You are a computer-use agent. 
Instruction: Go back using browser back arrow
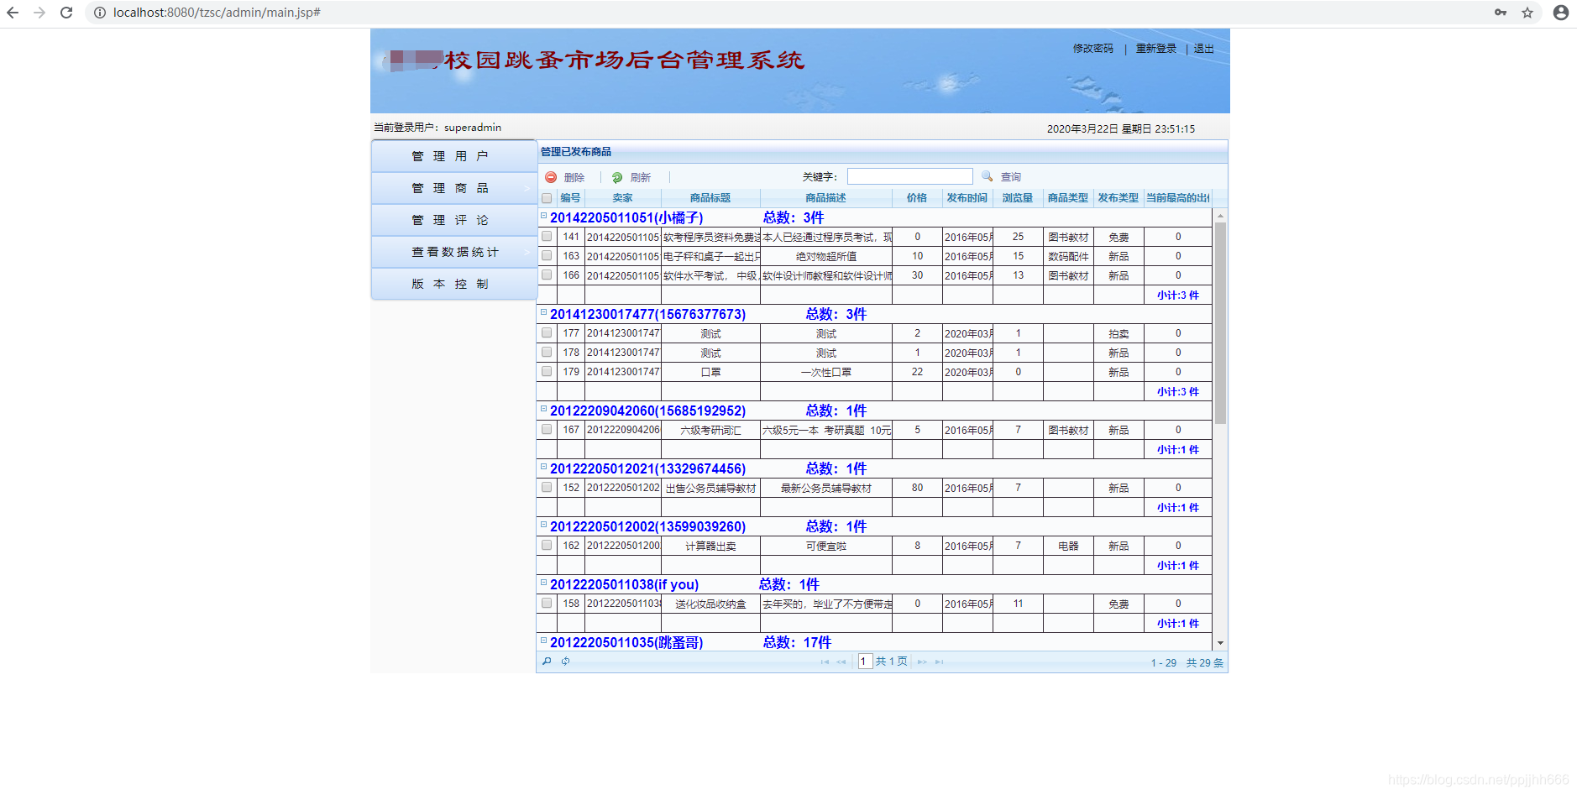[13, 13]
